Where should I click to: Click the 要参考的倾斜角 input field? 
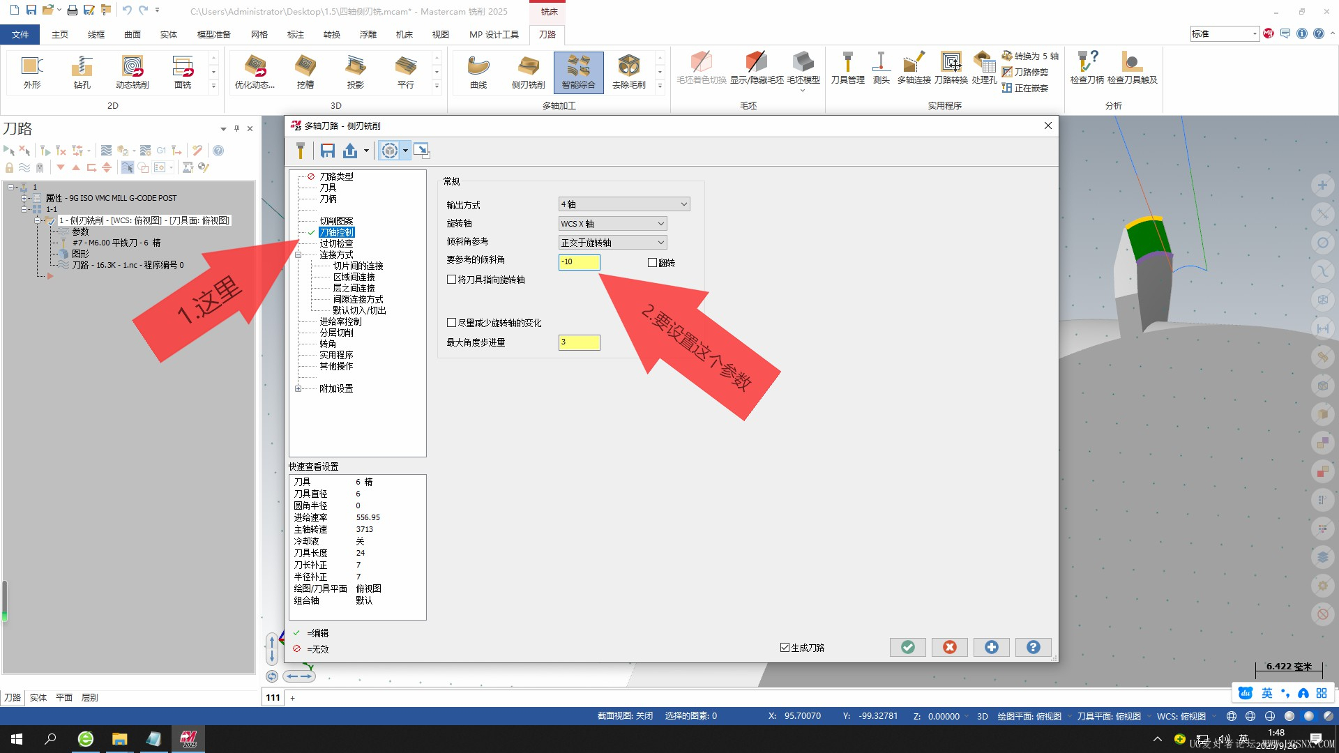click(579, 262)
